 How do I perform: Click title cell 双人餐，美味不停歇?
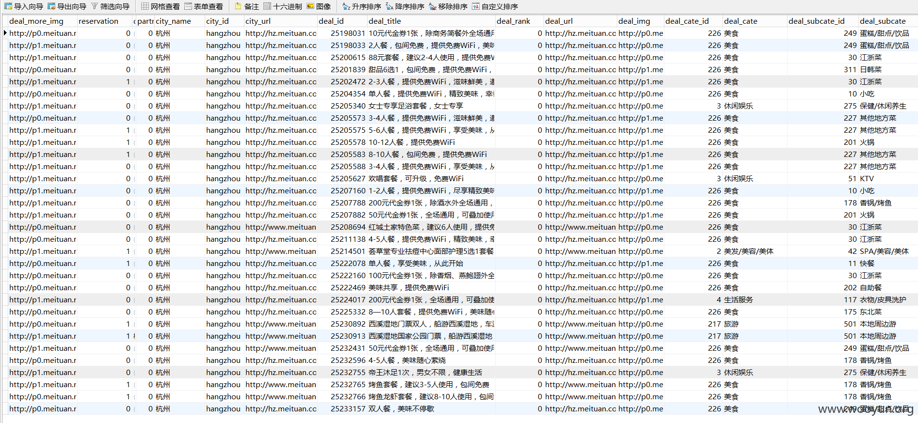[431, 408]
